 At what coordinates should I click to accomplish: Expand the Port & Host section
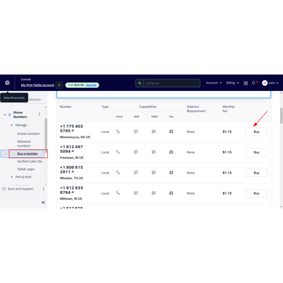pos(12,177)
